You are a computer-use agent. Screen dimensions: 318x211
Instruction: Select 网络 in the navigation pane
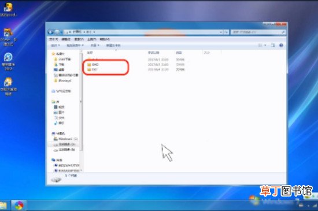tap(57, 160)
